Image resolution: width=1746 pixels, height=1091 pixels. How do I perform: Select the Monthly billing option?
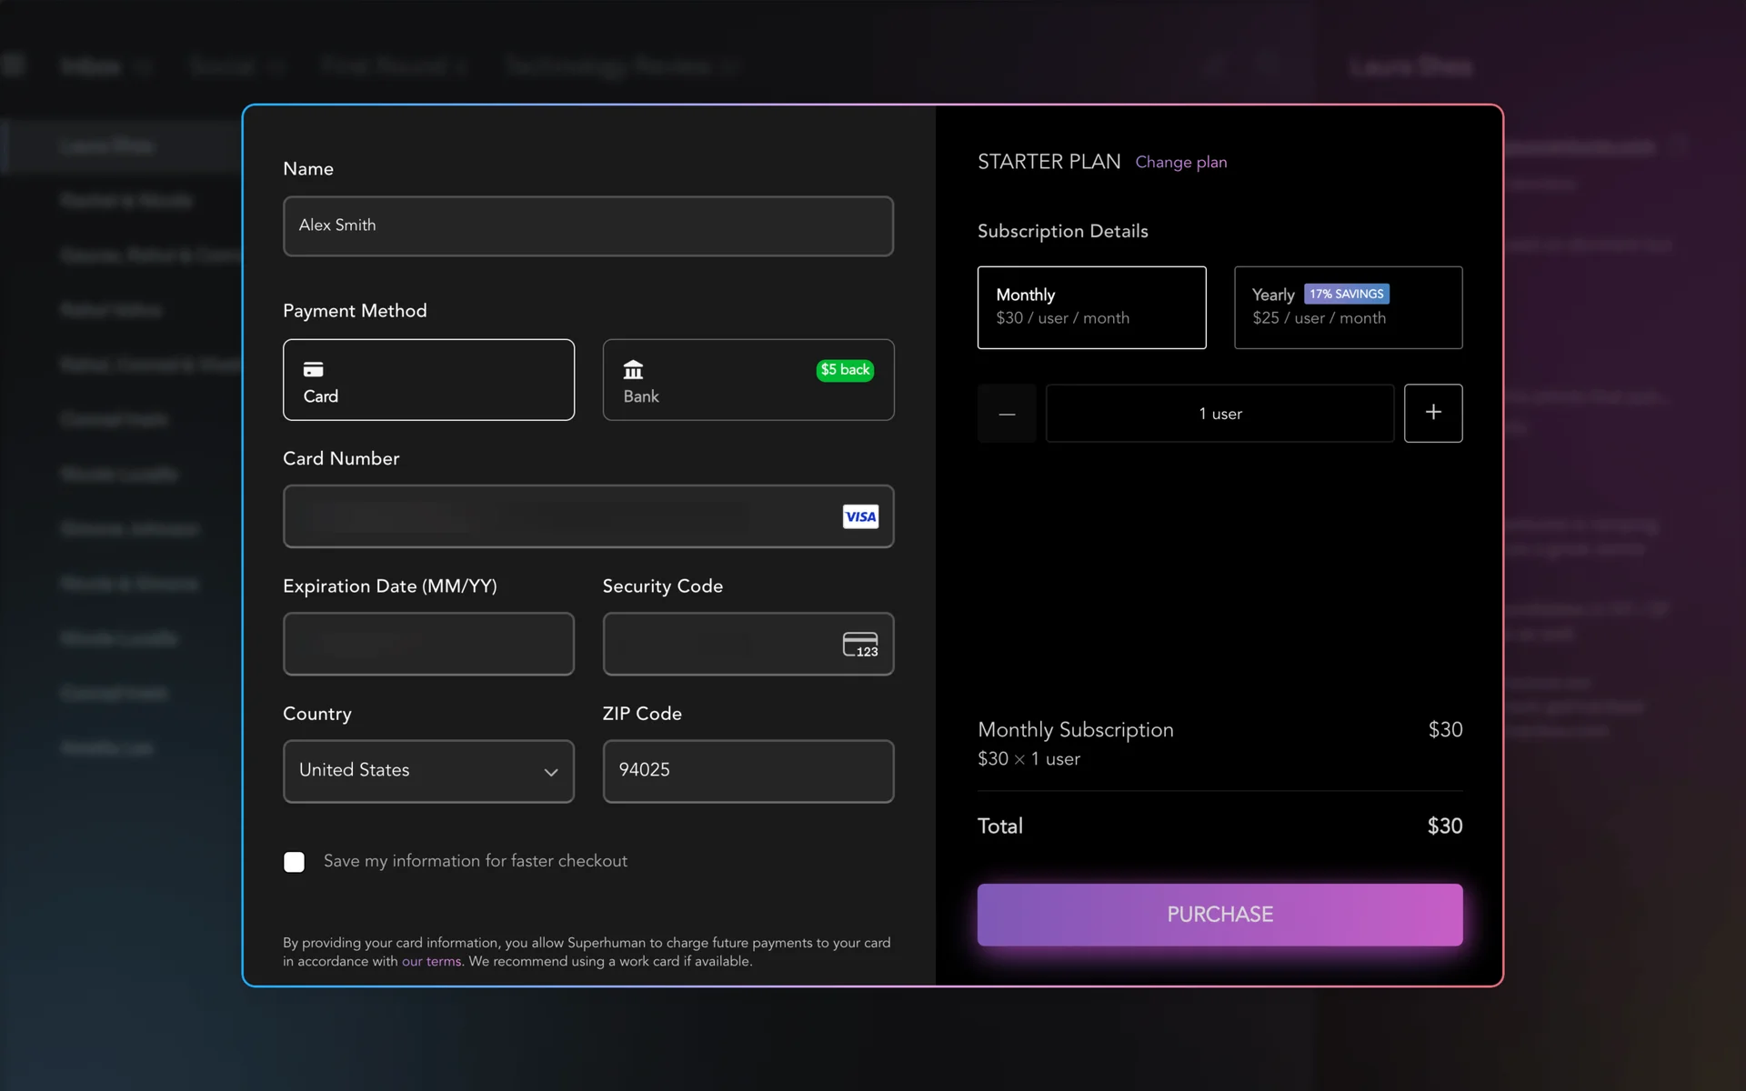(x=1091, y=307)
